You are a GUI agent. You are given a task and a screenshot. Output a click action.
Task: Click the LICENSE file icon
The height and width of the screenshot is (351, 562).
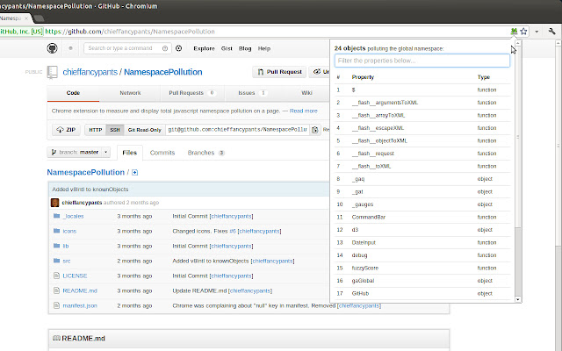point(56,276)
